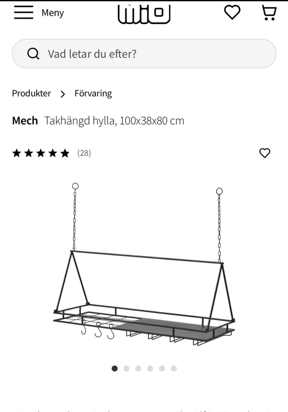Viewport: 288px width, 412px height.
Task: Tap the Meny label
Action: 53,13
